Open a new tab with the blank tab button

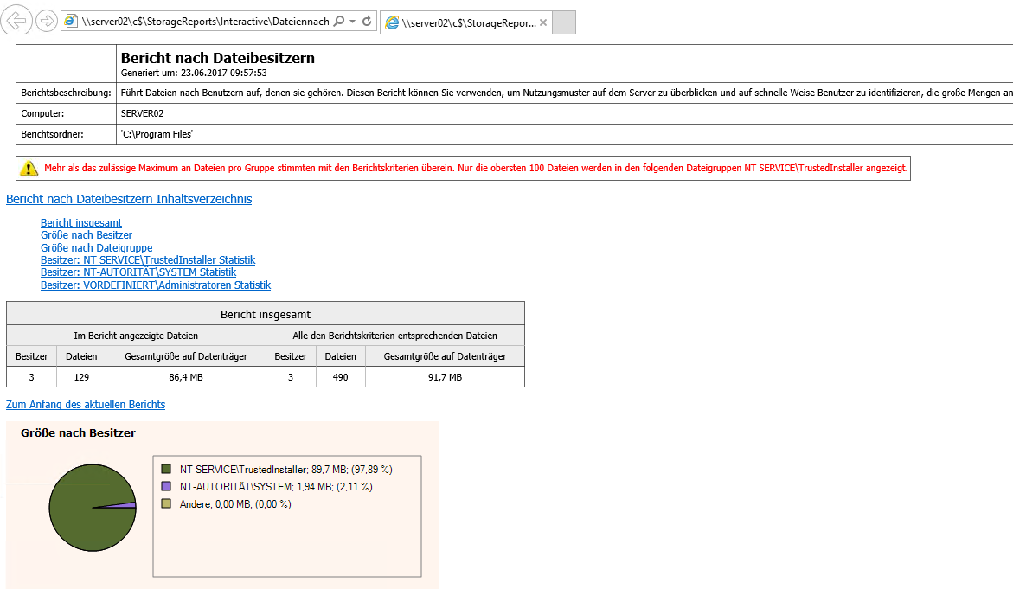564,22
